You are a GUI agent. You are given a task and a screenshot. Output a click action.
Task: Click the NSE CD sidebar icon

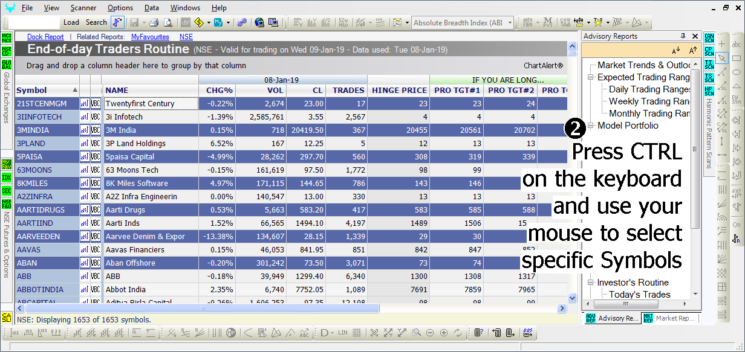7,51
